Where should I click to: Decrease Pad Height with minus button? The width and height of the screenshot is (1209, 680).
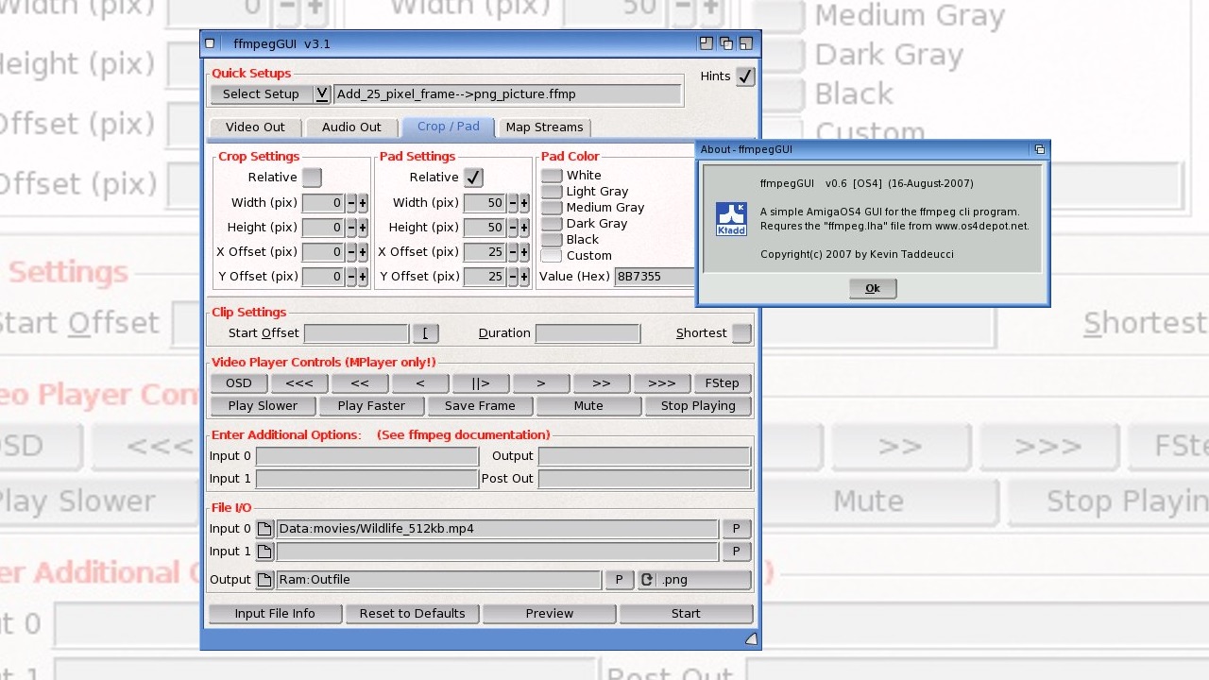click(512, 228)
